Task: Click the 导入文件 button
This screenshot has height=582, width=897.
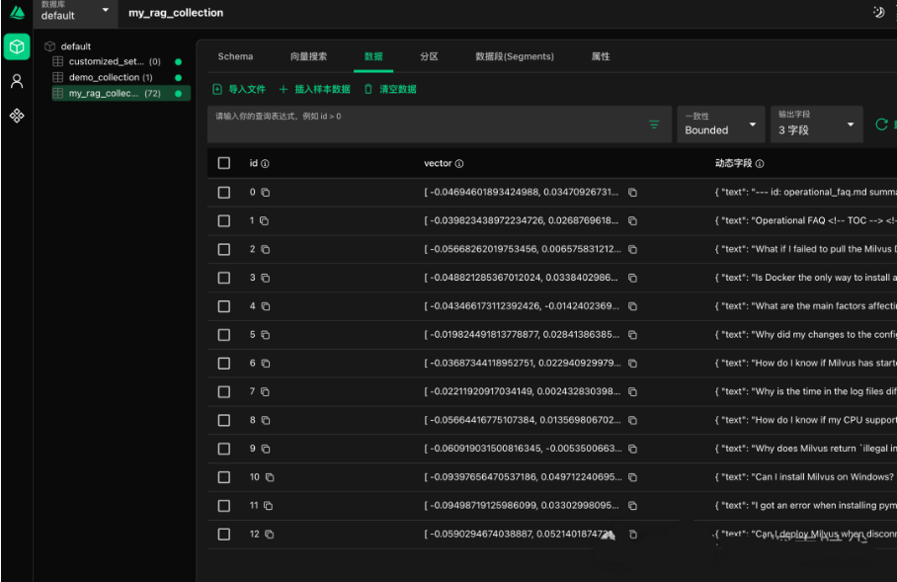Action: pyautogui.click(x=239, y=89)
